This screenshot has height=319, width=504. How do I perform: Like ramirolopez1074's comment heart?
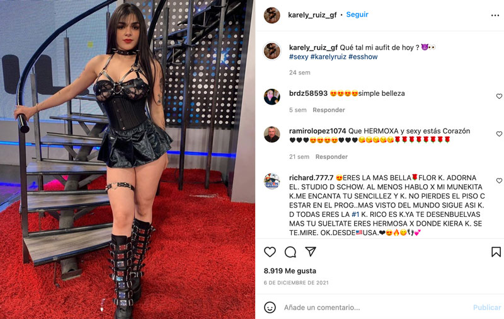click(x=499, y=134)
